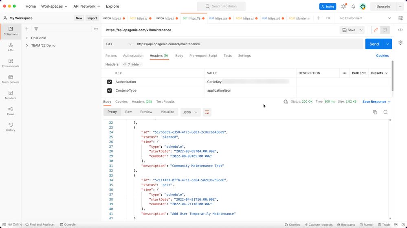The height and width of the screenshot is (228, 407).
Task: Open the Save options dropdown arrow
Action: (x=361, y=30)
